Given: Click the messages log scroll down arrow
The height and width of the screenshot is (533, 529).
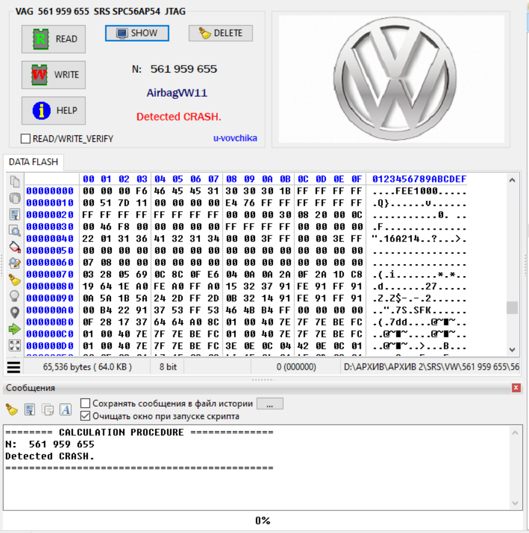Looking at the screenshot, I should coord(515,503).
